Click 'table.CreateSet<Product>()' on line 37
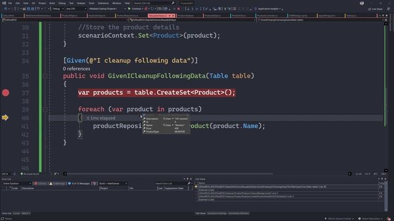394x221 pixels. [x=183, y=93]
